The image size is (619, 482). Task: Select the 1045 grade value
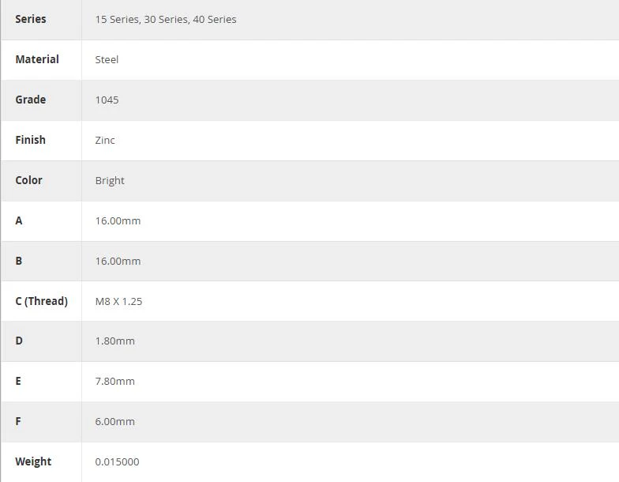tap(107, 100)
